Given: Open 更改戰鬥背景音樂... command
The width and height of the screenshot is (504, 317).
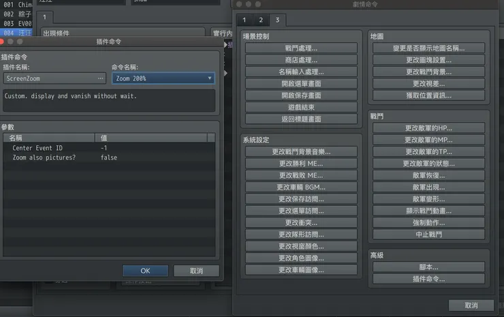Looking at the screenshot, I should [x=301, y=151].
